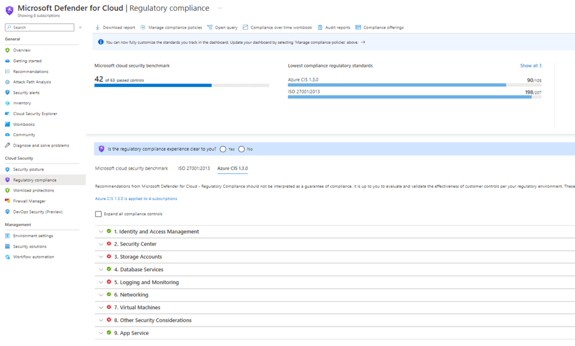Click the Compliance over time workbook icon

[245, 27]
